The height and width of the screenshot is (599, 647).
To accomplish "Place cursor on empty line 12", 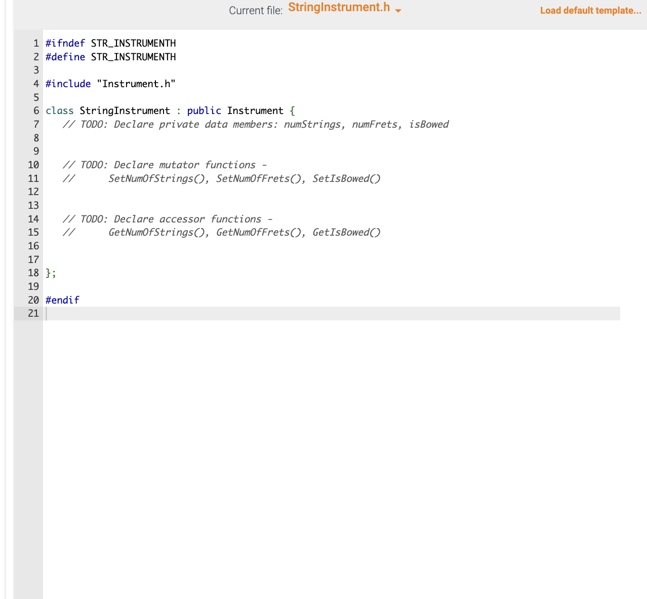I will point(332,192).
